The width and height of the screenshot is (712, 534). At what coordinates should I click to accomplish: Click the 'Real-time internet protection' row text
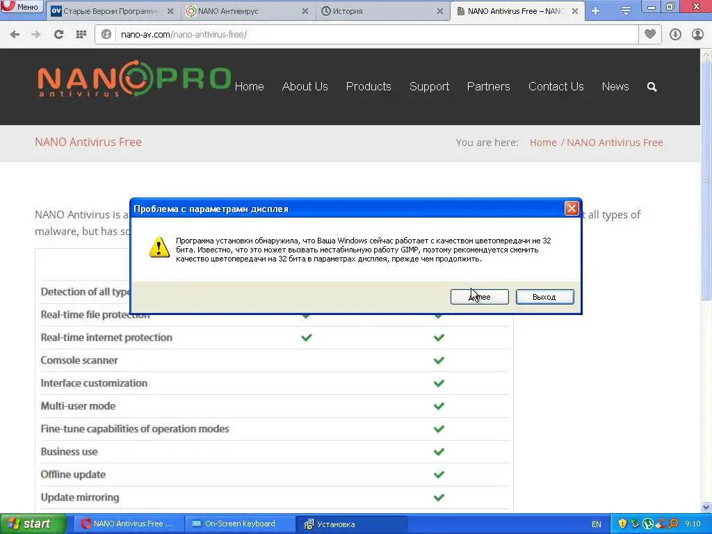(x=106, y=337)
